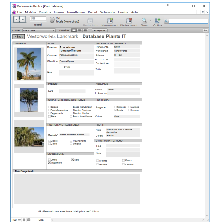The width and height of the screenshot is (219, 224).
Task: Check the Asciutto checkbox
Action: click(97, 161)
